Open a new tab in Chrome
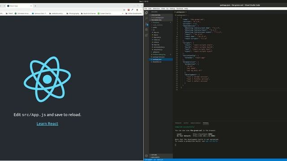This screenshot has height=161, width=287. point(35,6)
